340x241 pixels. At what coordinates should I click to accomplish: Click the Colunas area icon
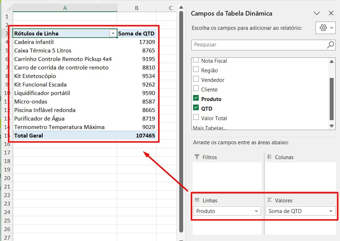coord(269,157)
